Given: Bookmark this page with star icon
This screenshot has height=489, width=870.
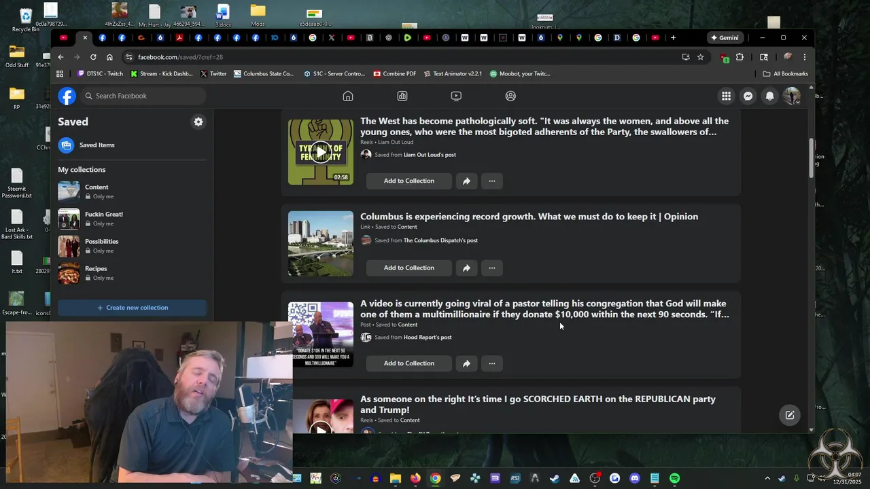Looking at the screenshot, I should point(701,57).
